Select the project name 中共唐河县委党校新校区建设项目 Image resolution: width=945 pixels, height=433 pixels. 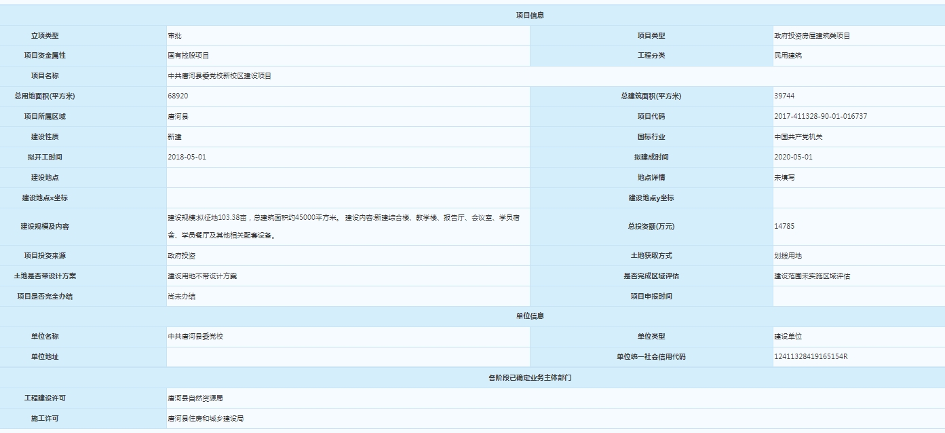pos(220,76)
